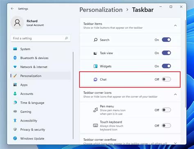Screen dimensions: 194x149
Task: Click the Taskbar items heading text
Action: (92, 24)
